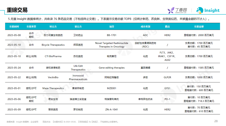Viewport: 226px width, 126px height.
Task: Click the ZN-A-1041 project cell
Action: (112, 110)
